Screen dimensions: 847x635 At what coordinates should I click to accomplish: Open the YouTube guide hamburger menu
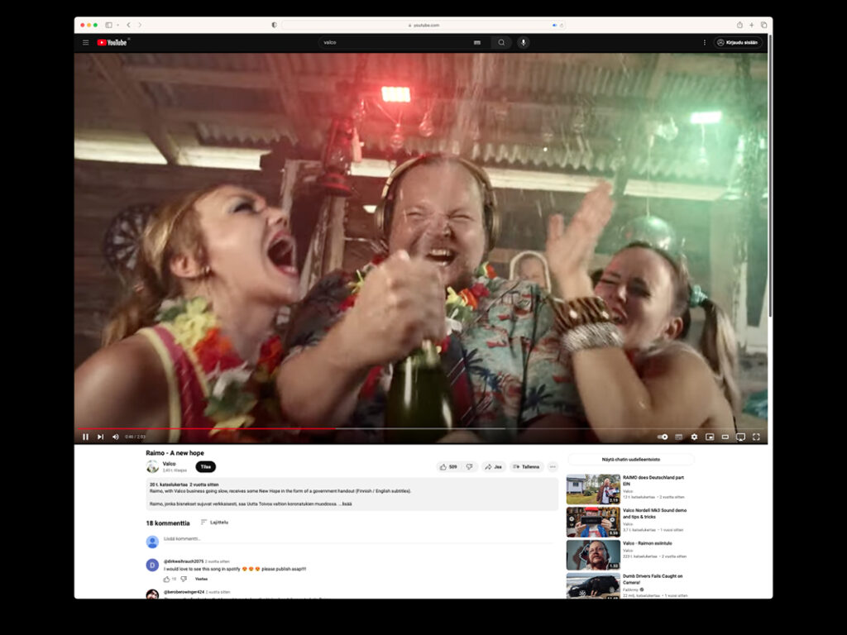point(85,43)
